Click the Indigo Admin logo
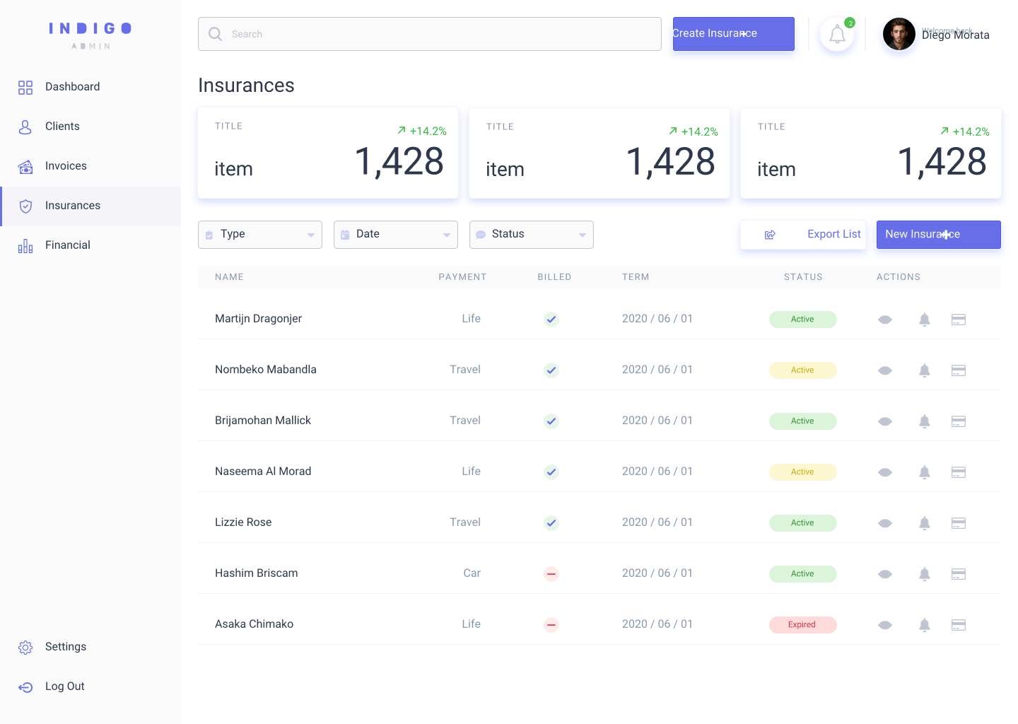Image resolution: width=1018 pixels, height=724 pixels. point(90,35)
